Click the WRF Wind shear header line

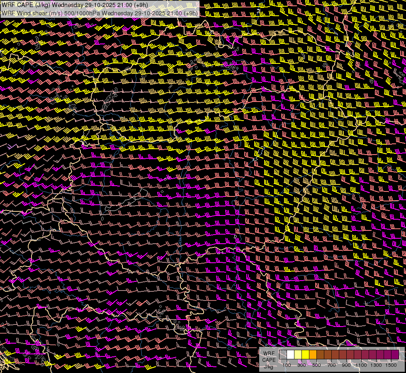coord(100,13)
